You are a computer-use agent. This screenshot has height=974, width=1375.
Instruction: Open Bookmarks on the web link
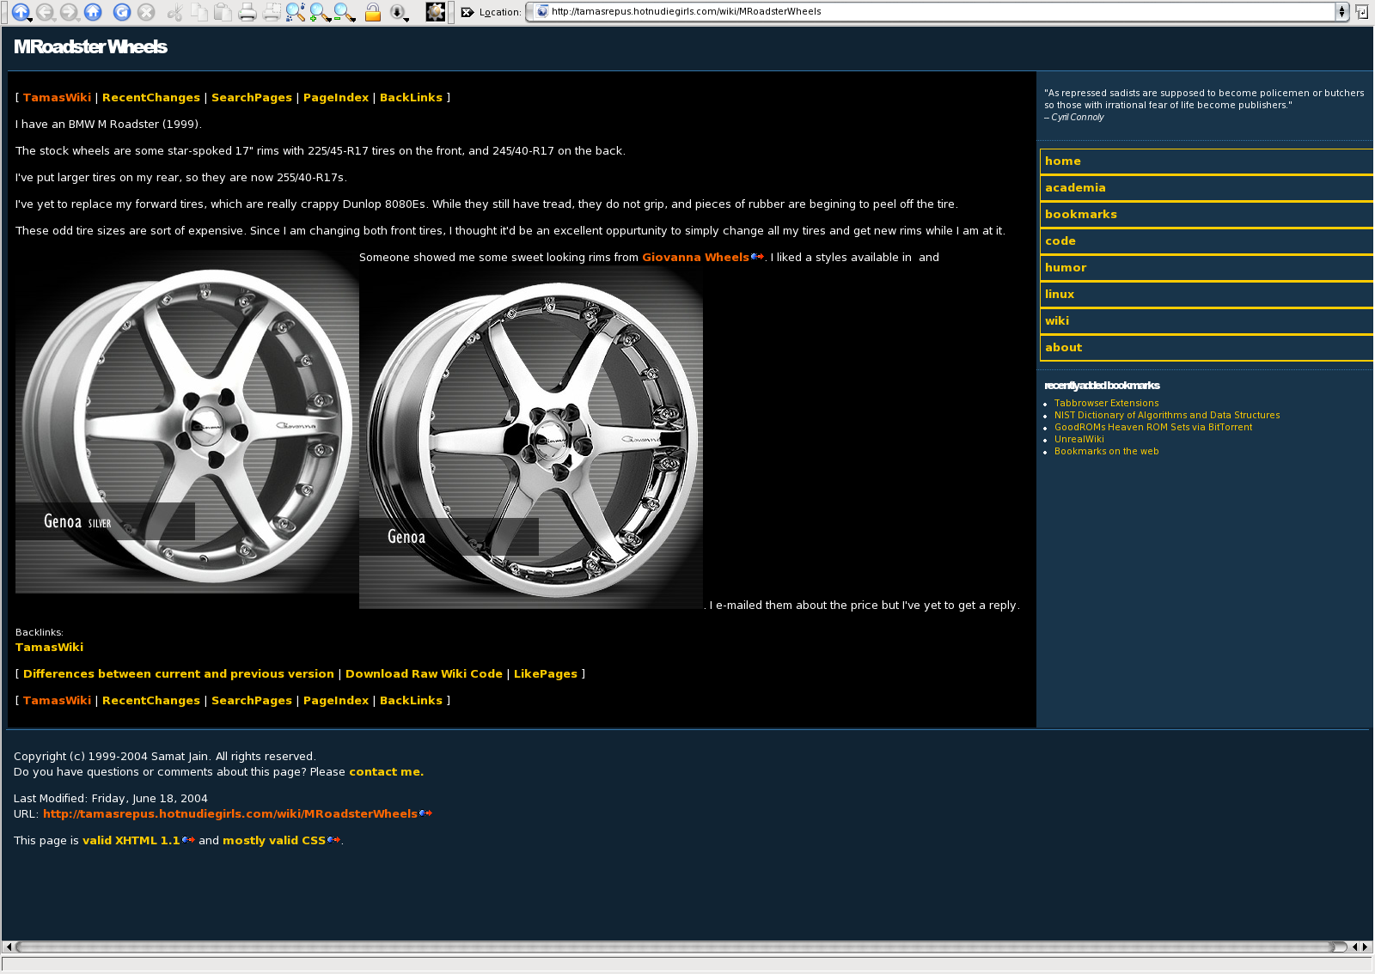pyautogui.click(x=1106, y=452)
